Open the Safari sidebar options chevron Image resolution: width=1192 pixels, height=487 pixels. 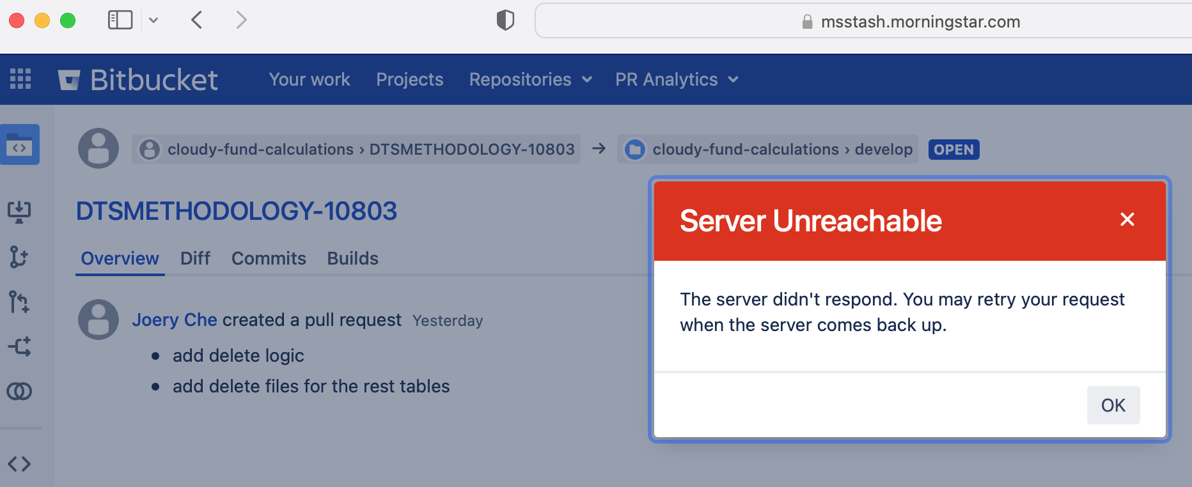[x=153, y=20]
